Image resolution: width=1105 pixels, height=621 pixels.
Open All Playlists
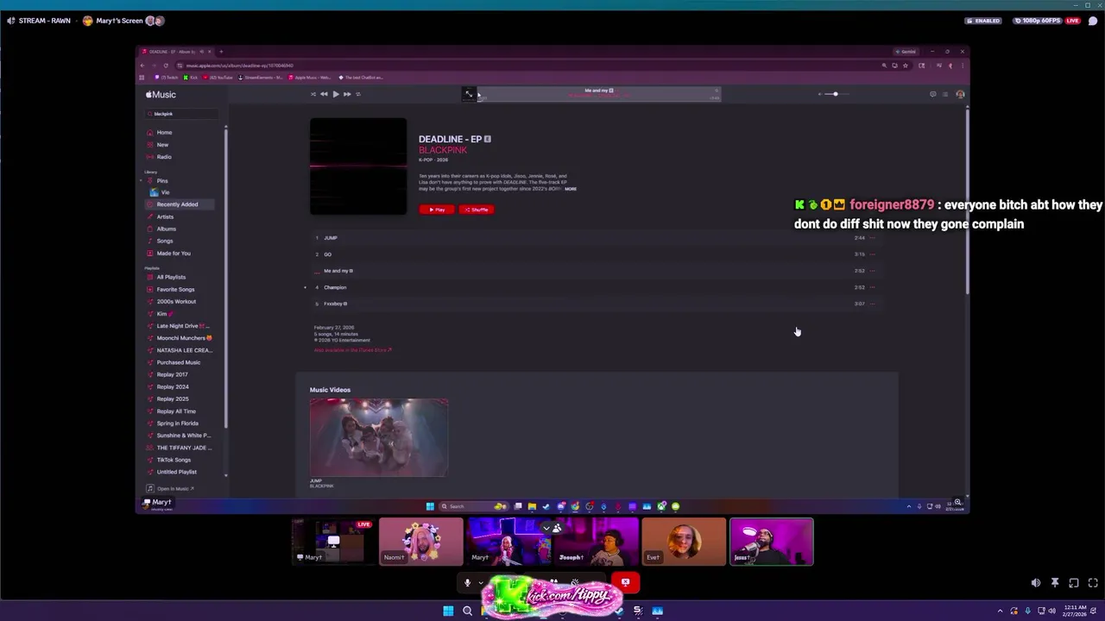(x=171, y=277)
